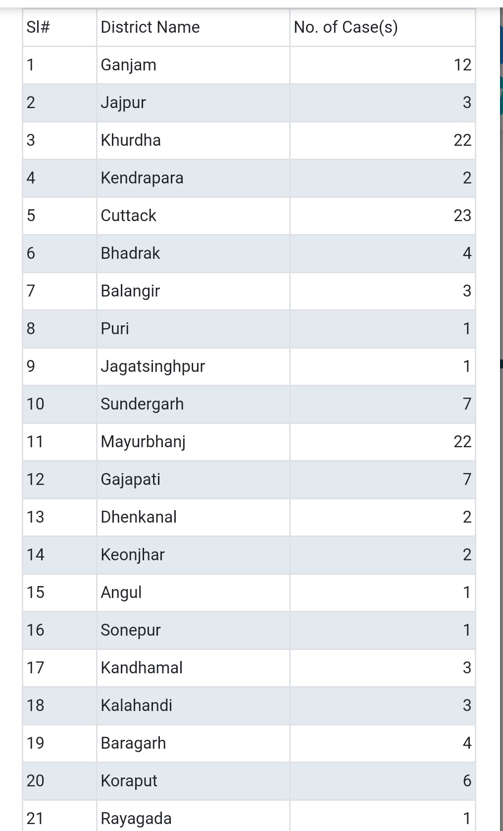
Task: Select the Bhadrak district cell
Action: 130,253
